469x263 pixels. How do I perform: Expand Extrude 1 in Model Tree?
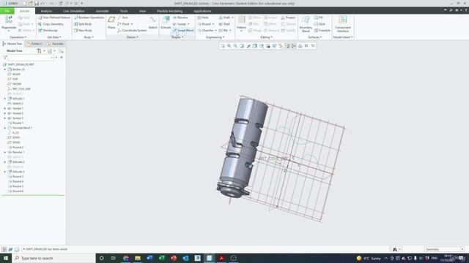(5, 99)
